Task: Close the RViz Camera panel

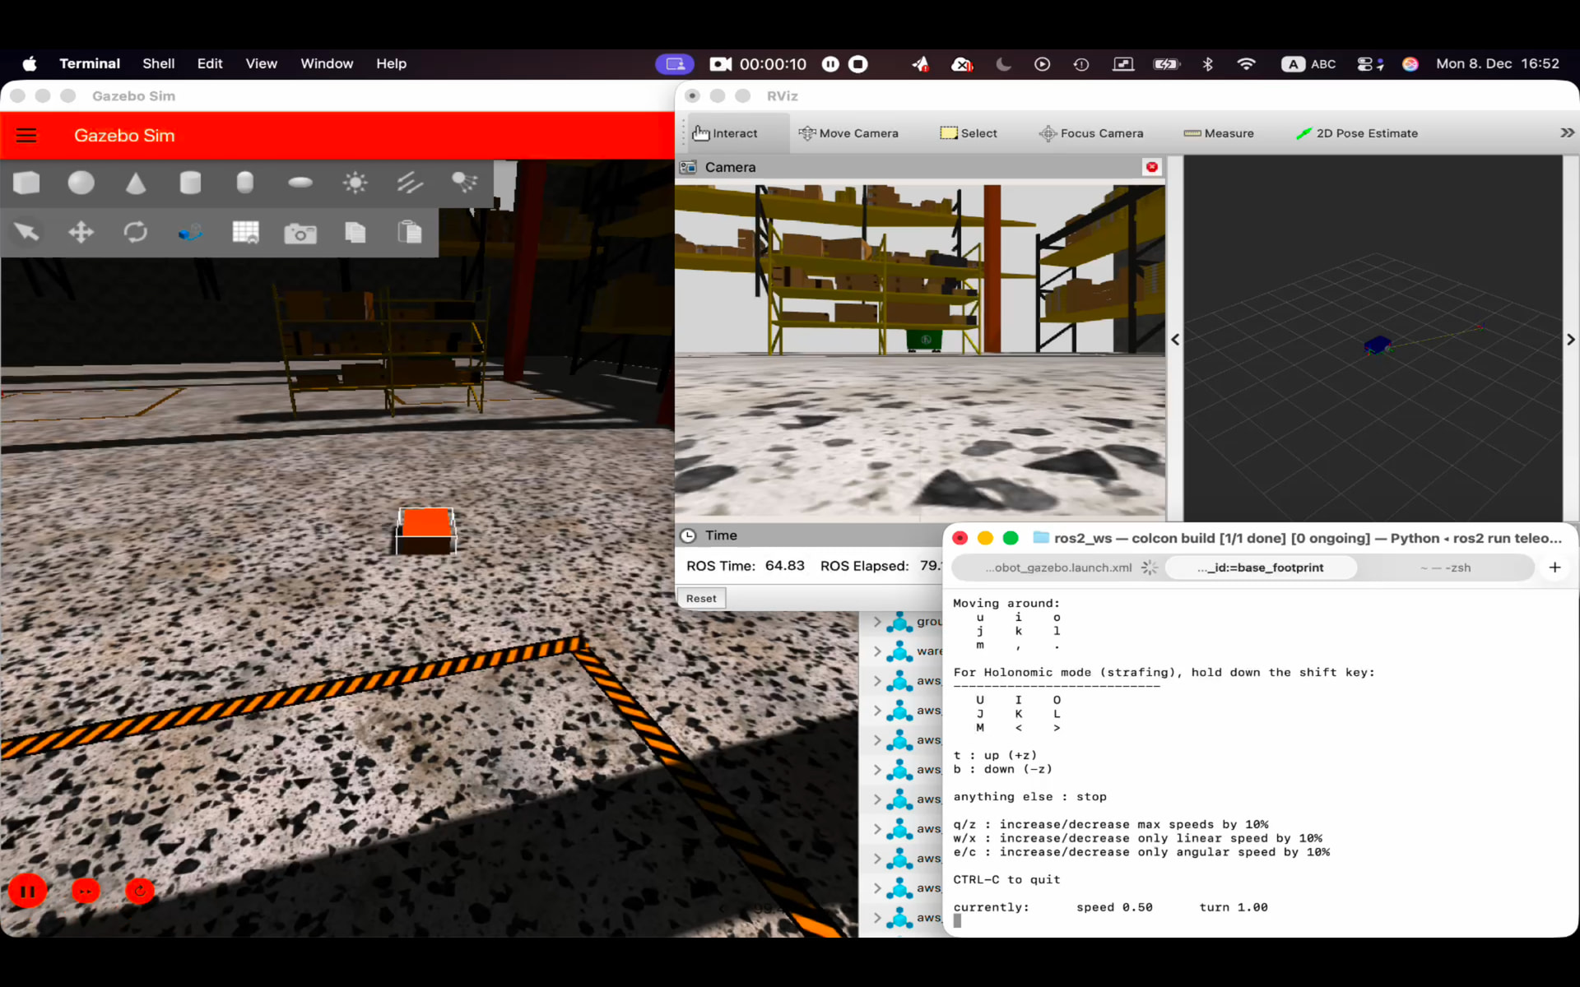Action: point(1151,167)
